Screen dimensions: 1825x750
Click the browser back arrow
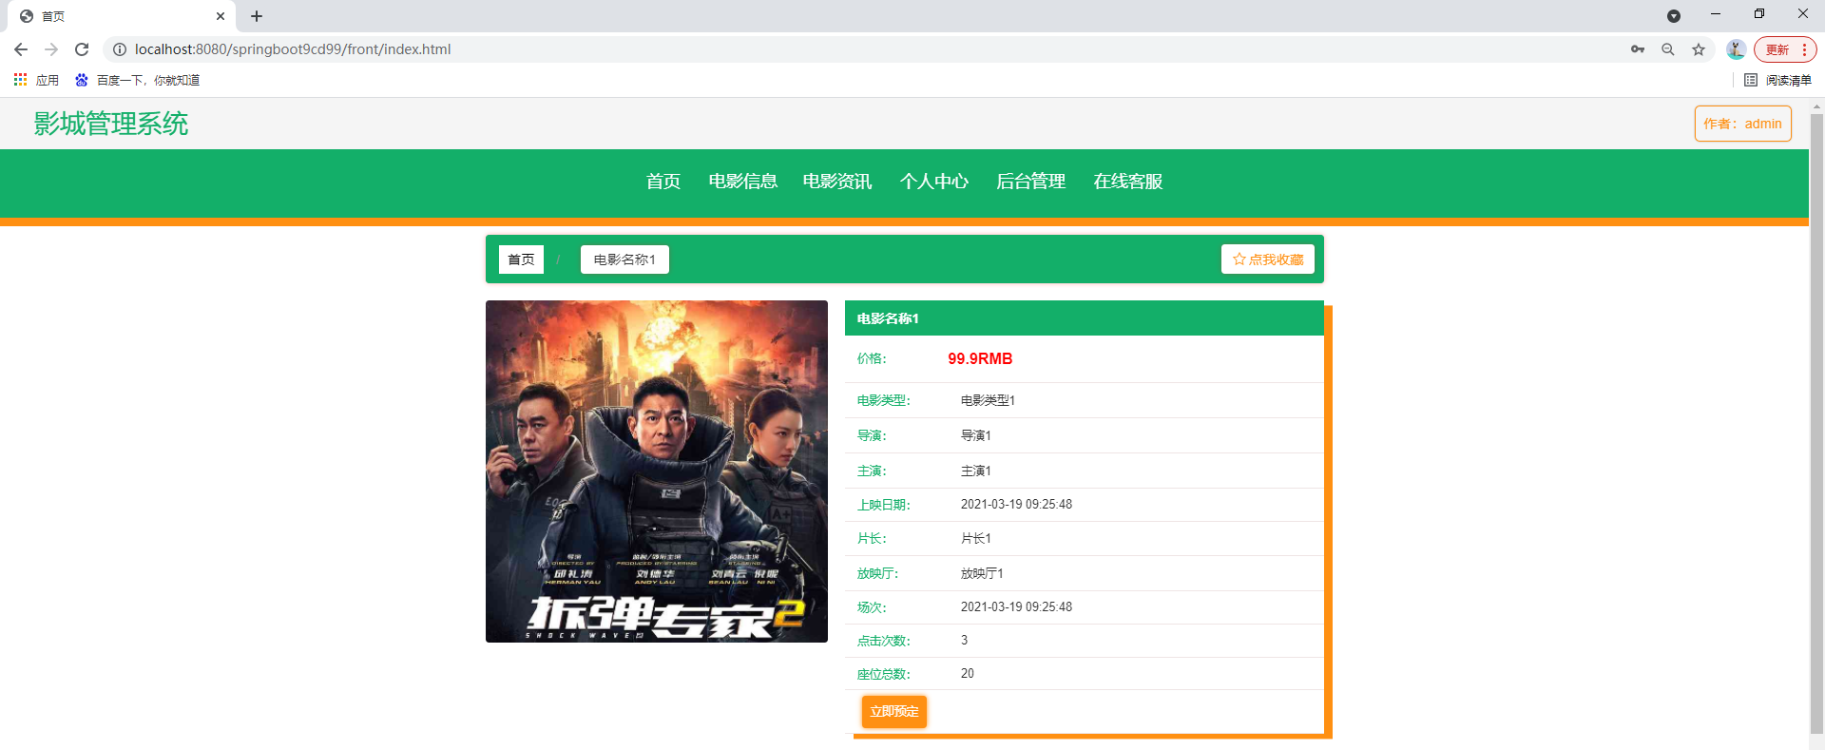(21, 49)
